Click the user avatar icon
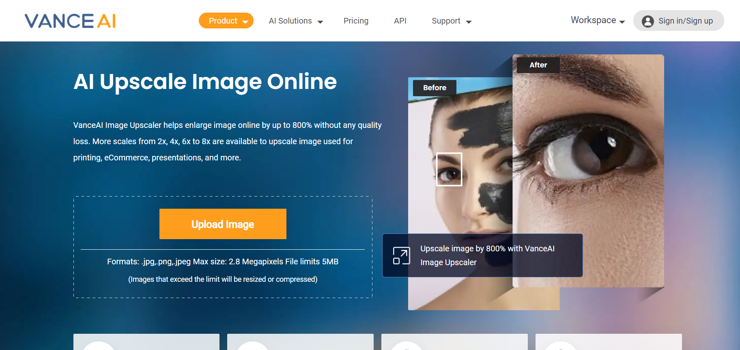 [647, 21]
